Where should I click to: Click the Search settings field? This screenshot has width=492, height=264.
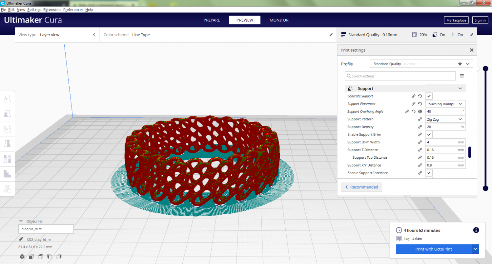[x=400, y=76]
